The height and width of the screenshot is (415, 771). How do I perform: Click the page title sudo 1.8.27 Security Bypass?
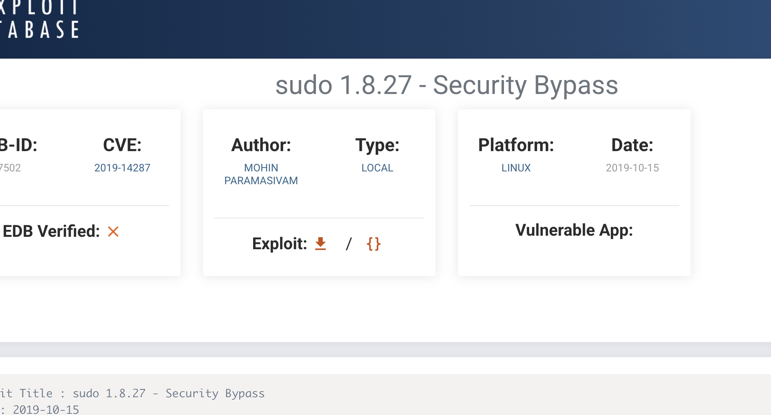click(446, 85)
